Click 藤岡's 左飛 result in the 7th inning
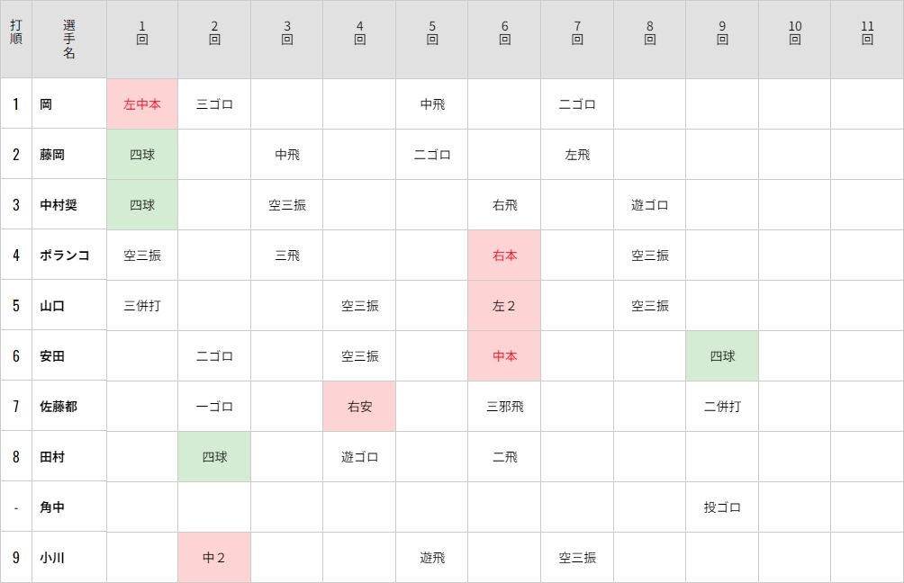The width and height of the screenshot is (904, 583). [x=577, y=155]
